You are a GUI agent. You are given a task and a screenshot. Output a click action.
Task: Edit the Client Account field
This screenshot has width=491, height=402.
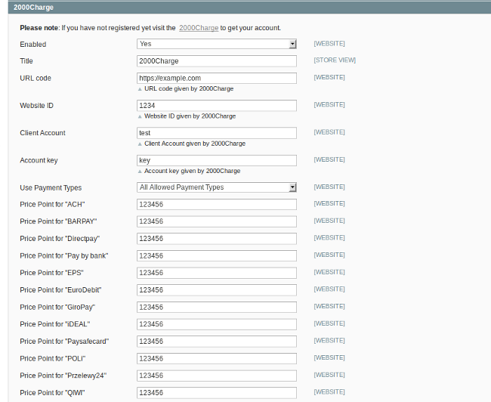tap(216, 133)
